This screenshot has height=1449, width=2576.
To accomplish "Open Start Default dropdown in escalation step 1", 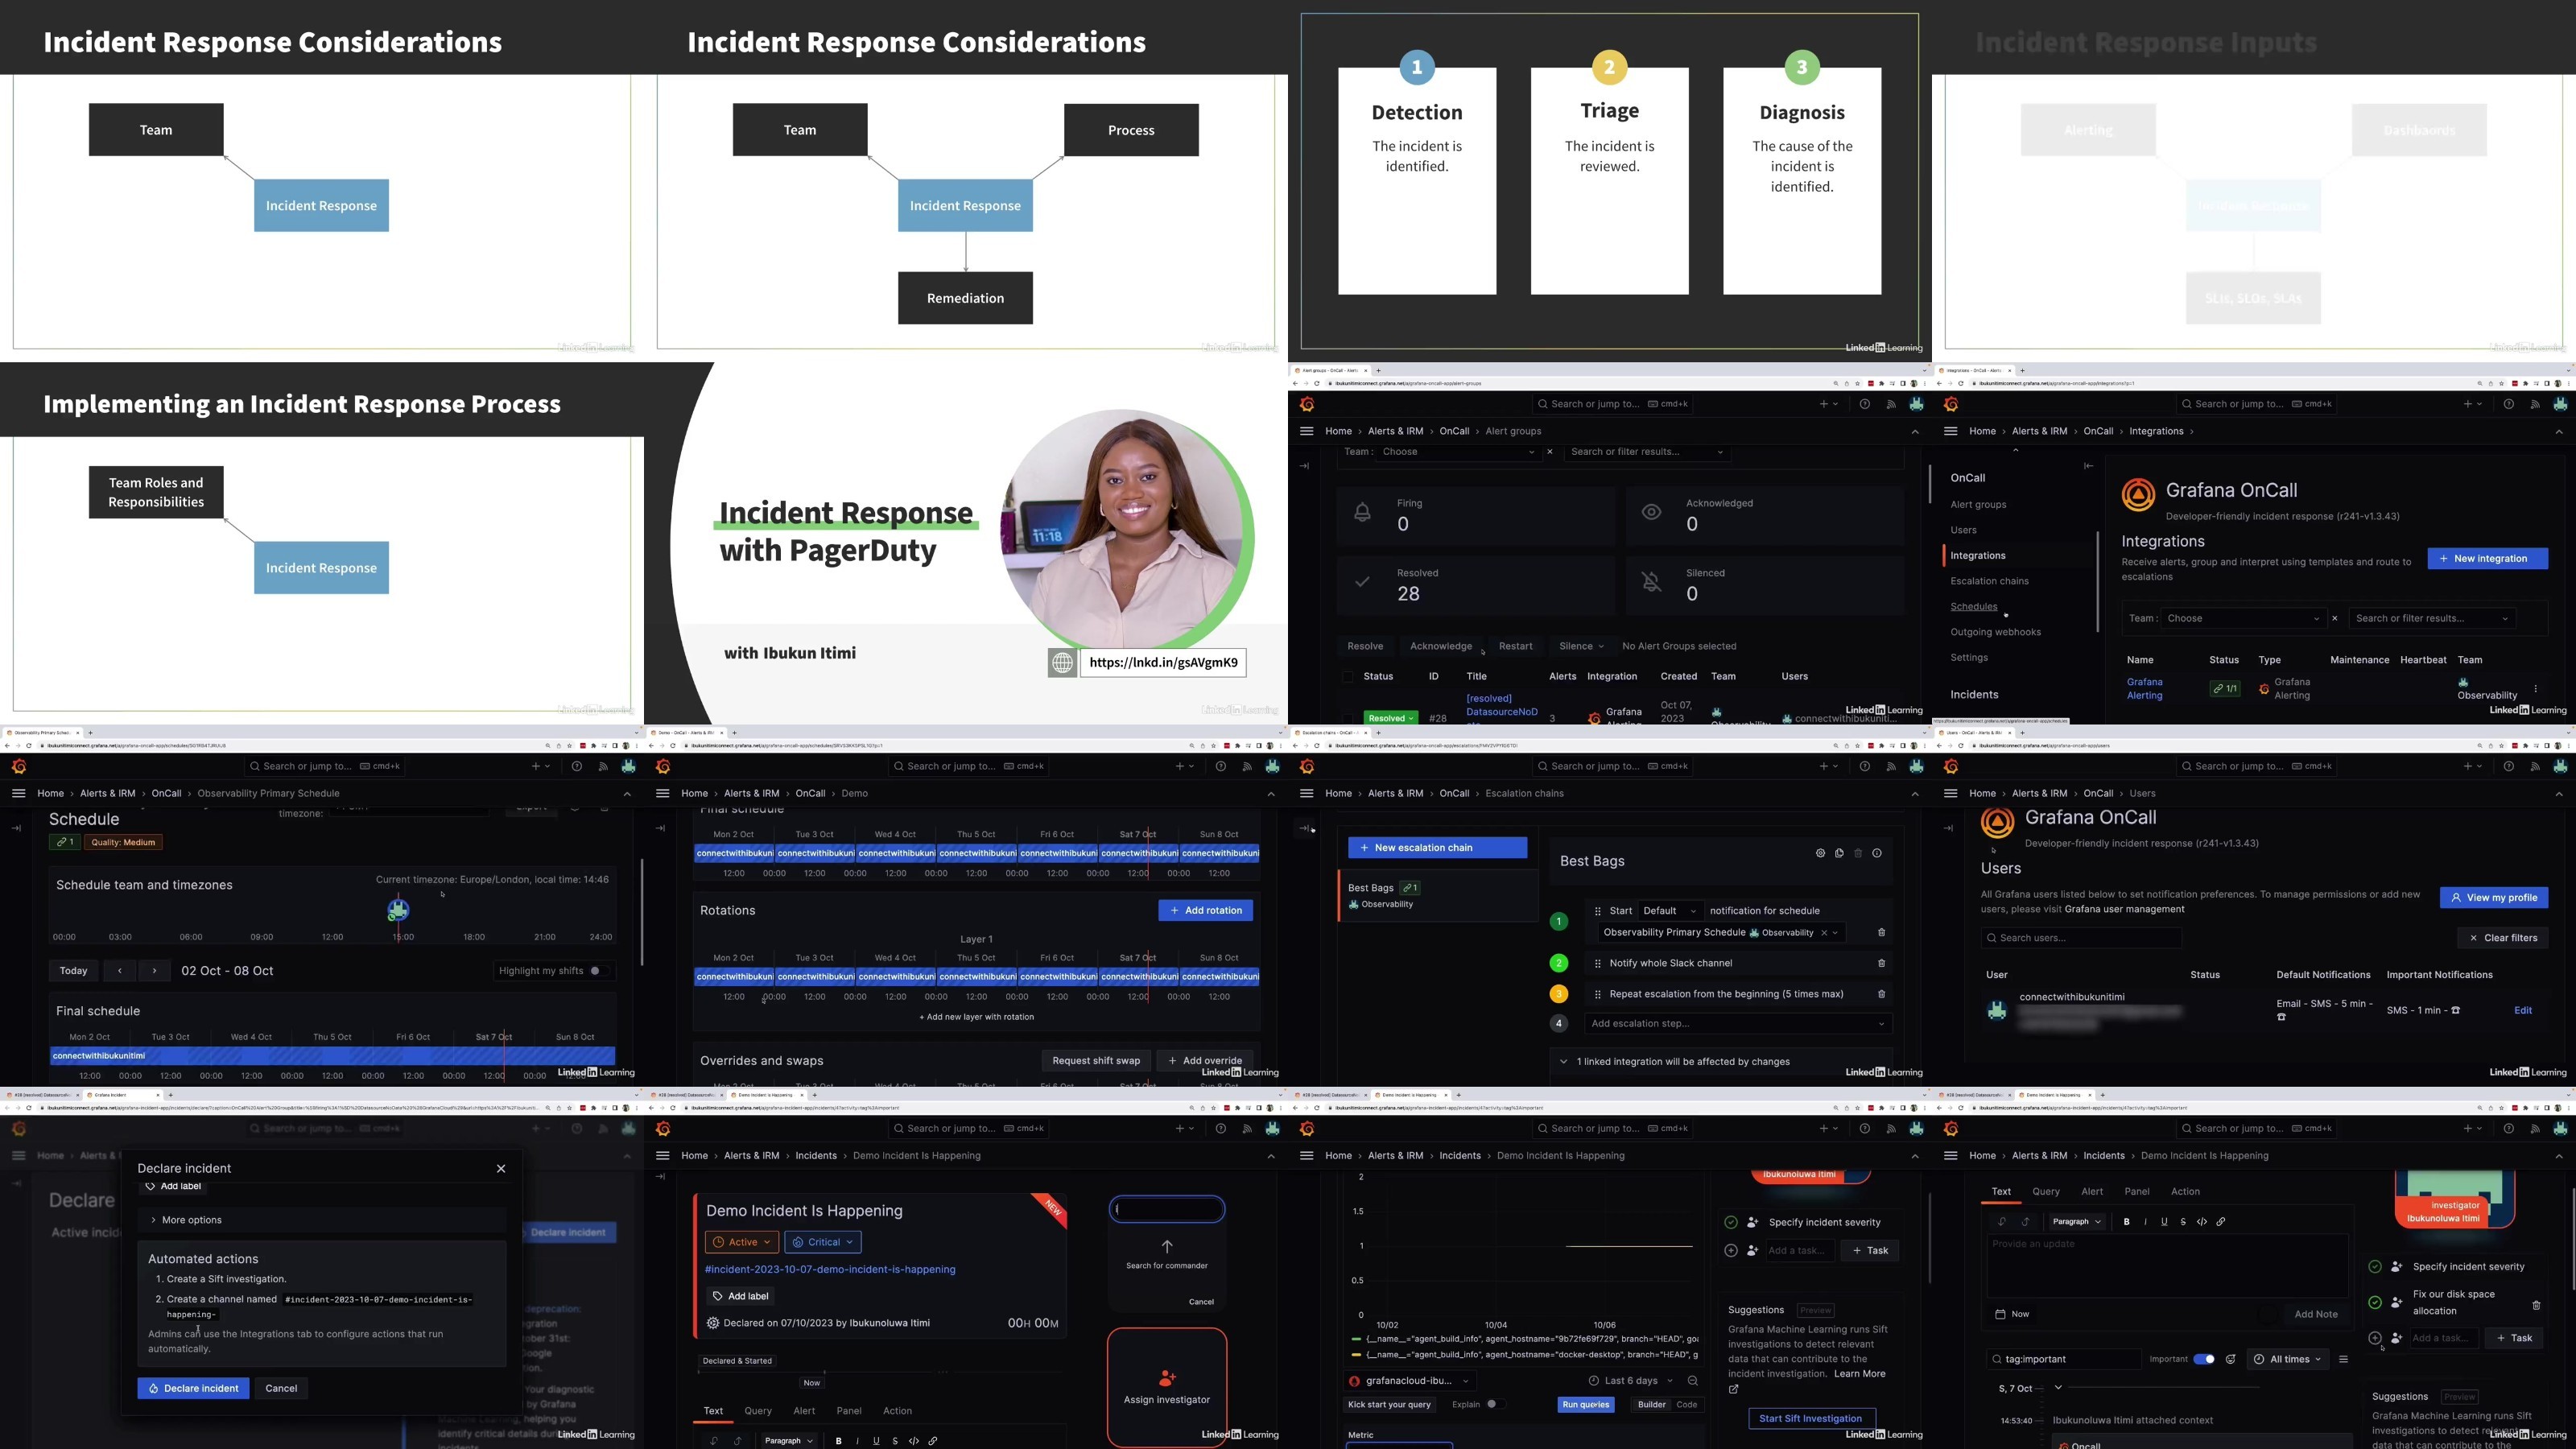I will click(x=1670, y=911).
